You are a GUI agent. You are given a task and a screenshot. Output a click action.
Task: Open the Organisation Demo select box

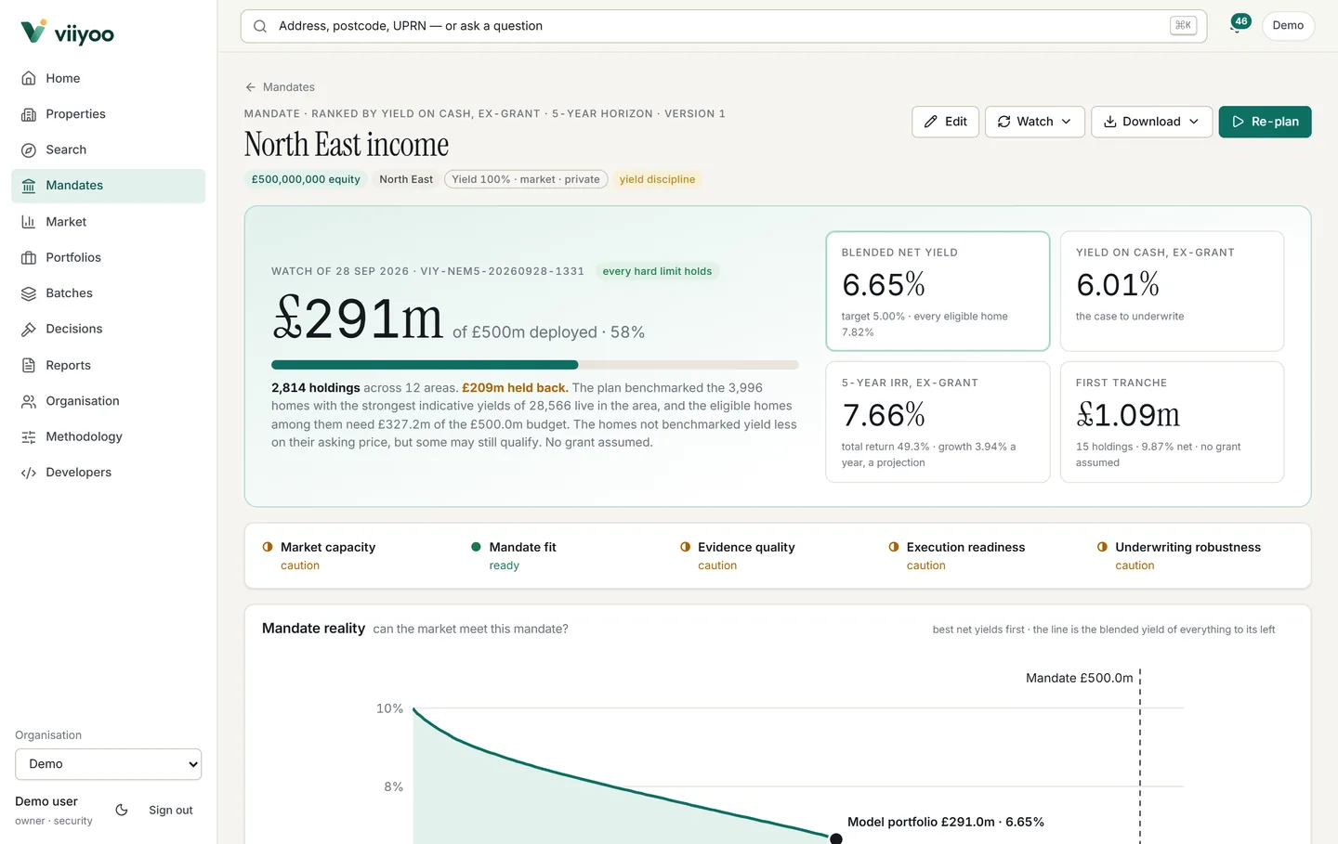pyautogui.click(x=109, y=764)
